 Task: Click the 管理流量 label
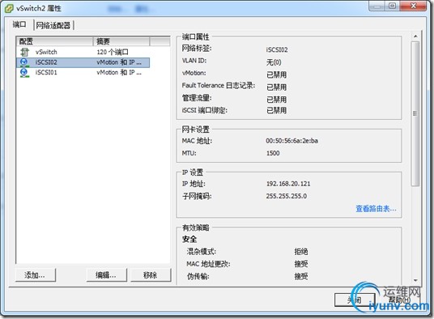click(x=197, y=98)
